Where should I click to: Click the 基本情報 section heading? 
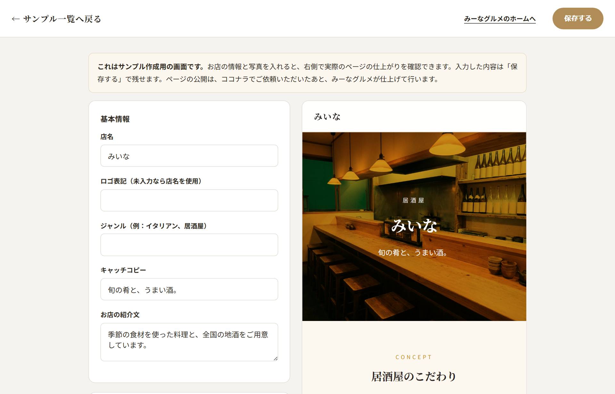coord(115,119)
